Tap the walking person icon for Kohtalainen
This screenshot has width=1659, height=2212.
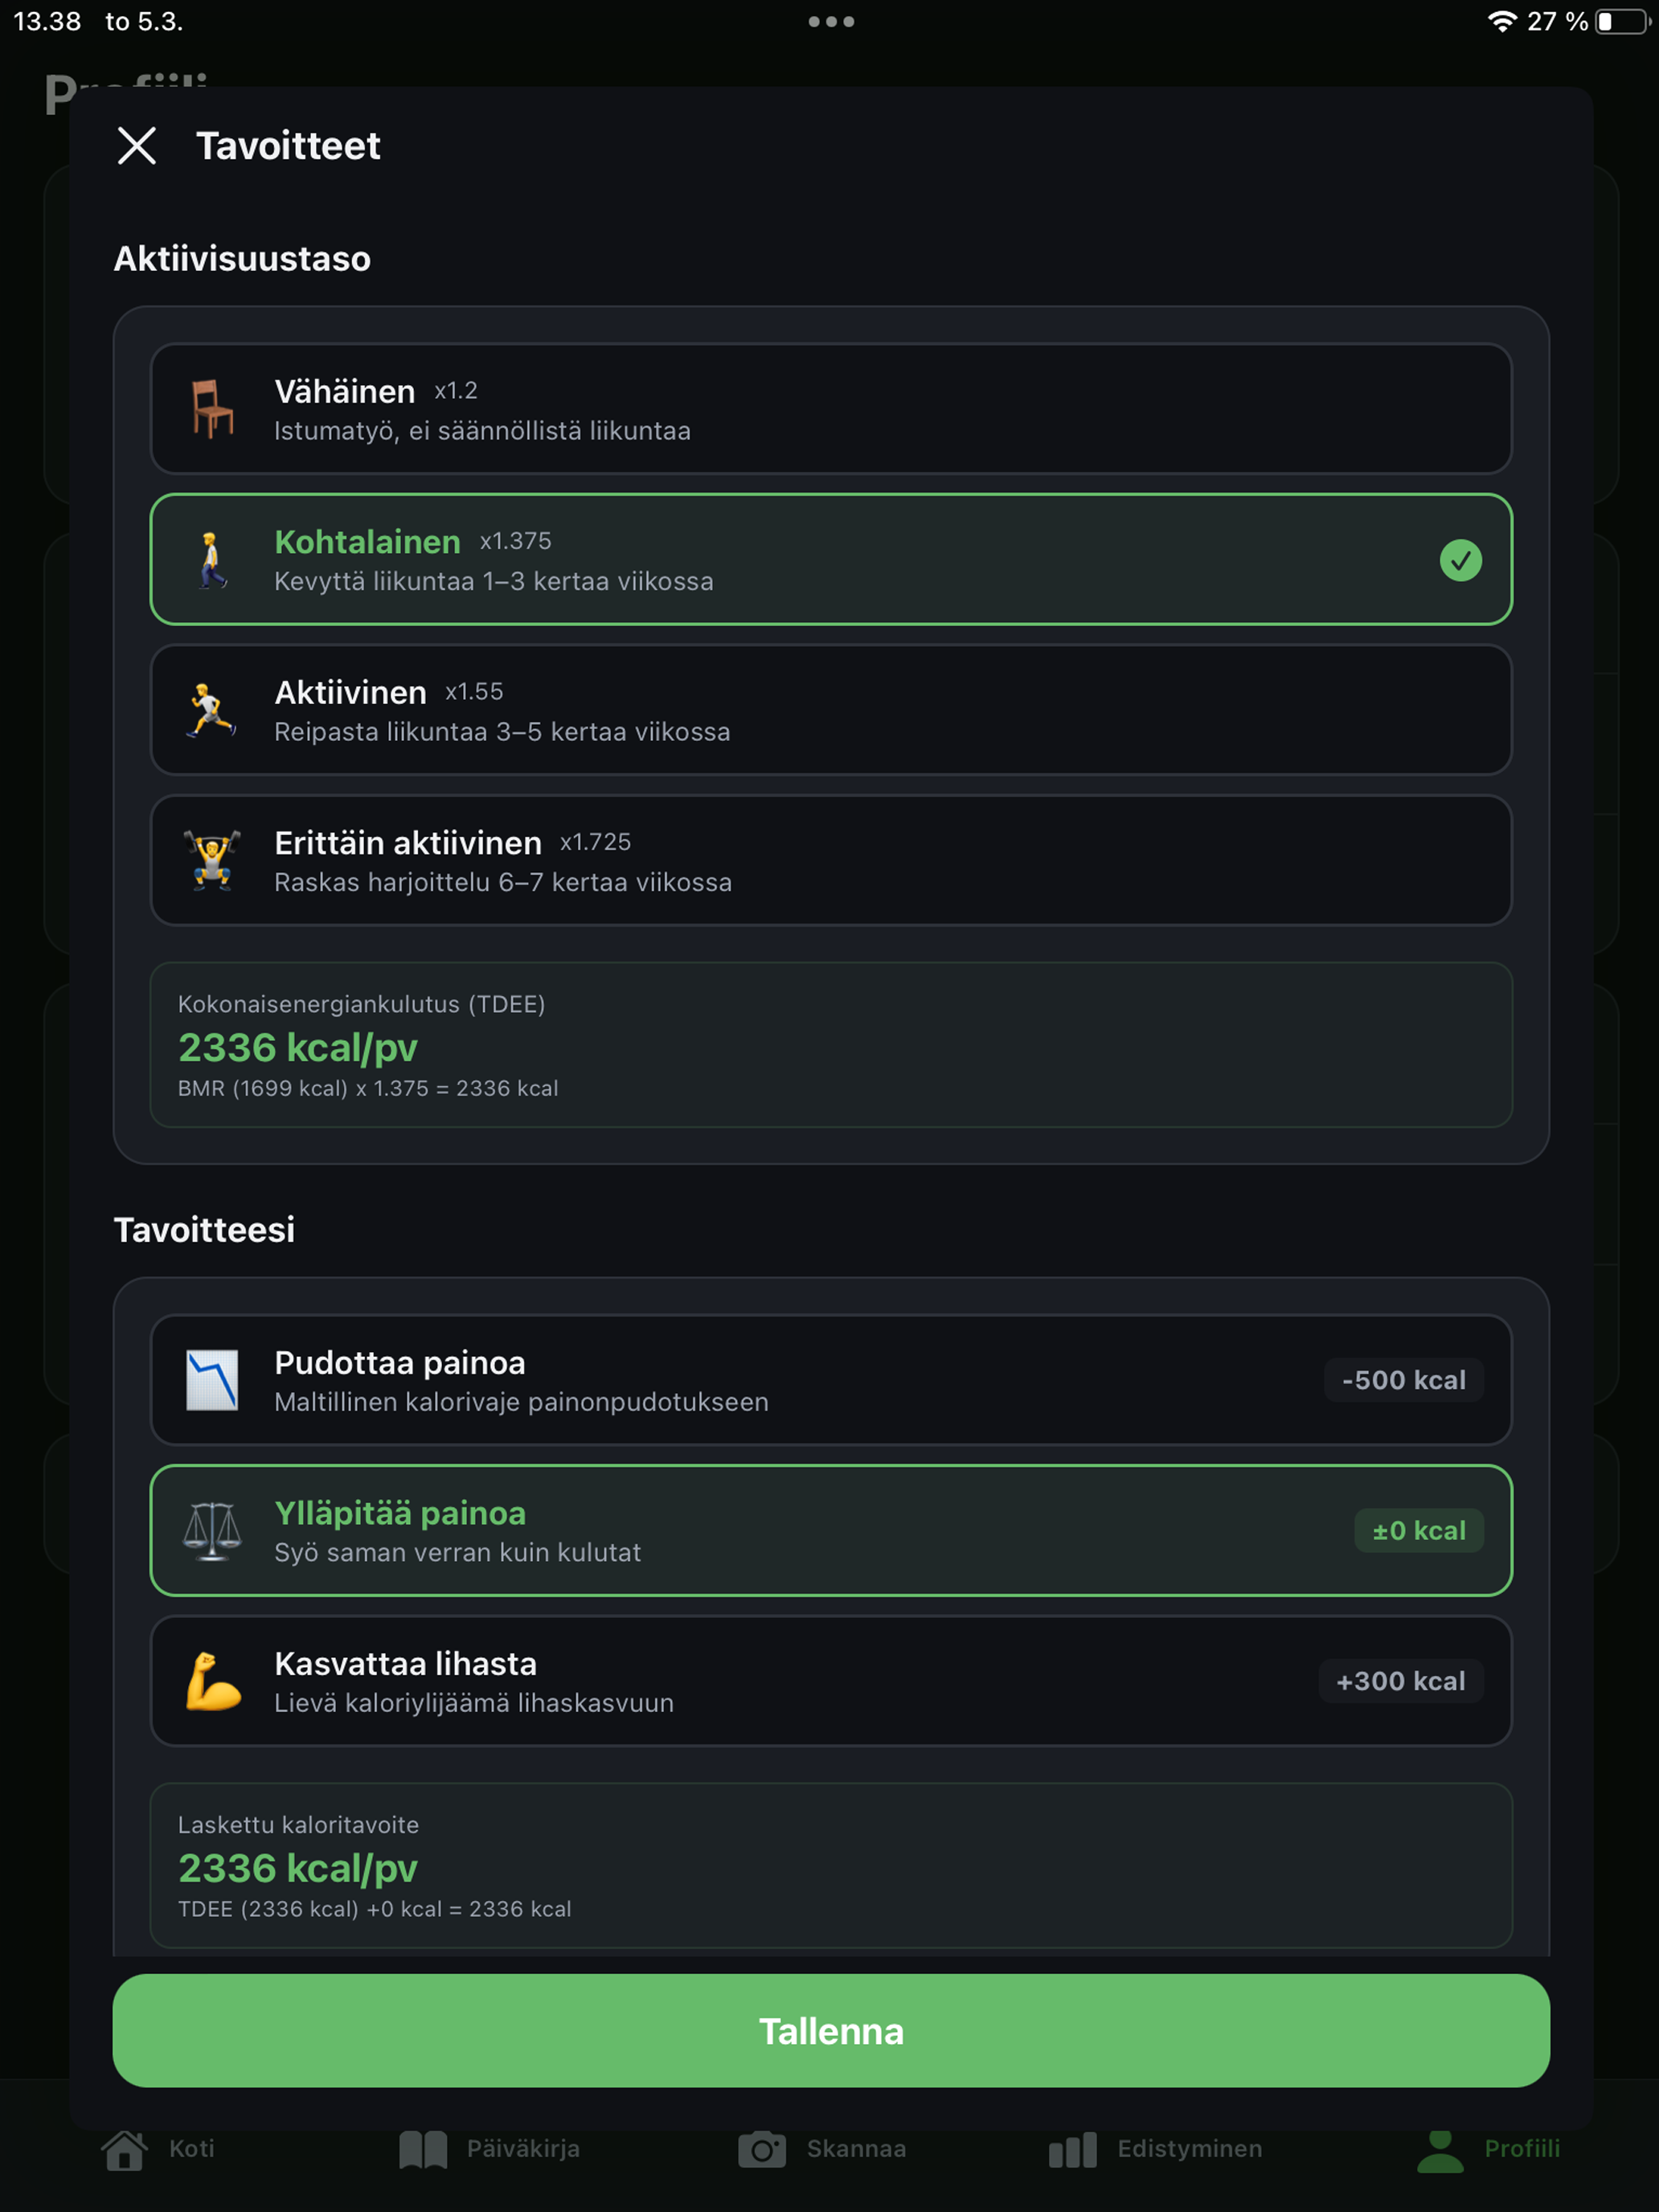pos(212,560)
